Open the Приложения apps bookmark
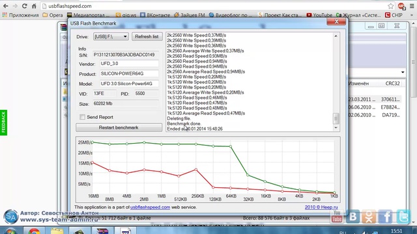The width and height of the screenshot is (417, 234). pyautogui.click(x=20, y=15)
